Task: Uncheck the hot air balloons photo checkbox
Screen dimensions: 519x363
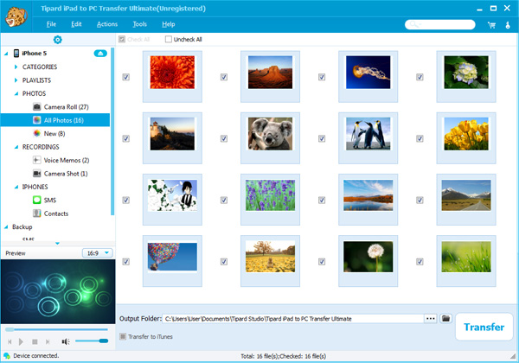Action: point(125,262)
